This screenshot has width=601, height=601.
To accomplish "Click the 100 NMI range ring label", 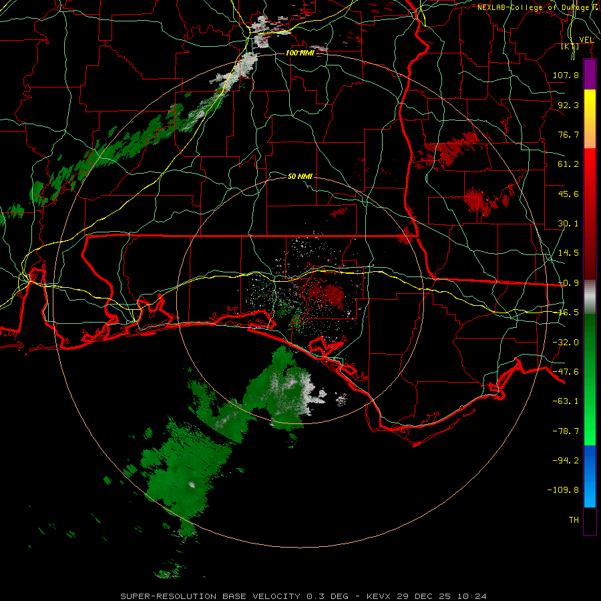I will point(300,53).
